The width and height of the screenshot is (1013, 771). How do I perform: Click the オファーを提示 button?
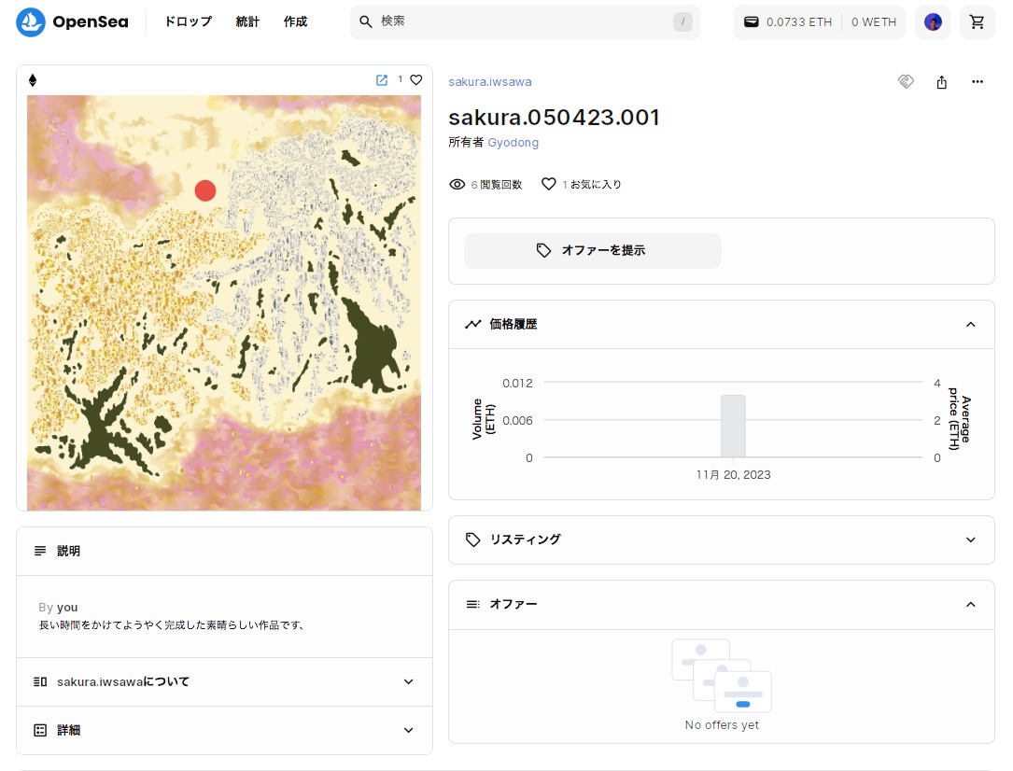pos(593,250)
